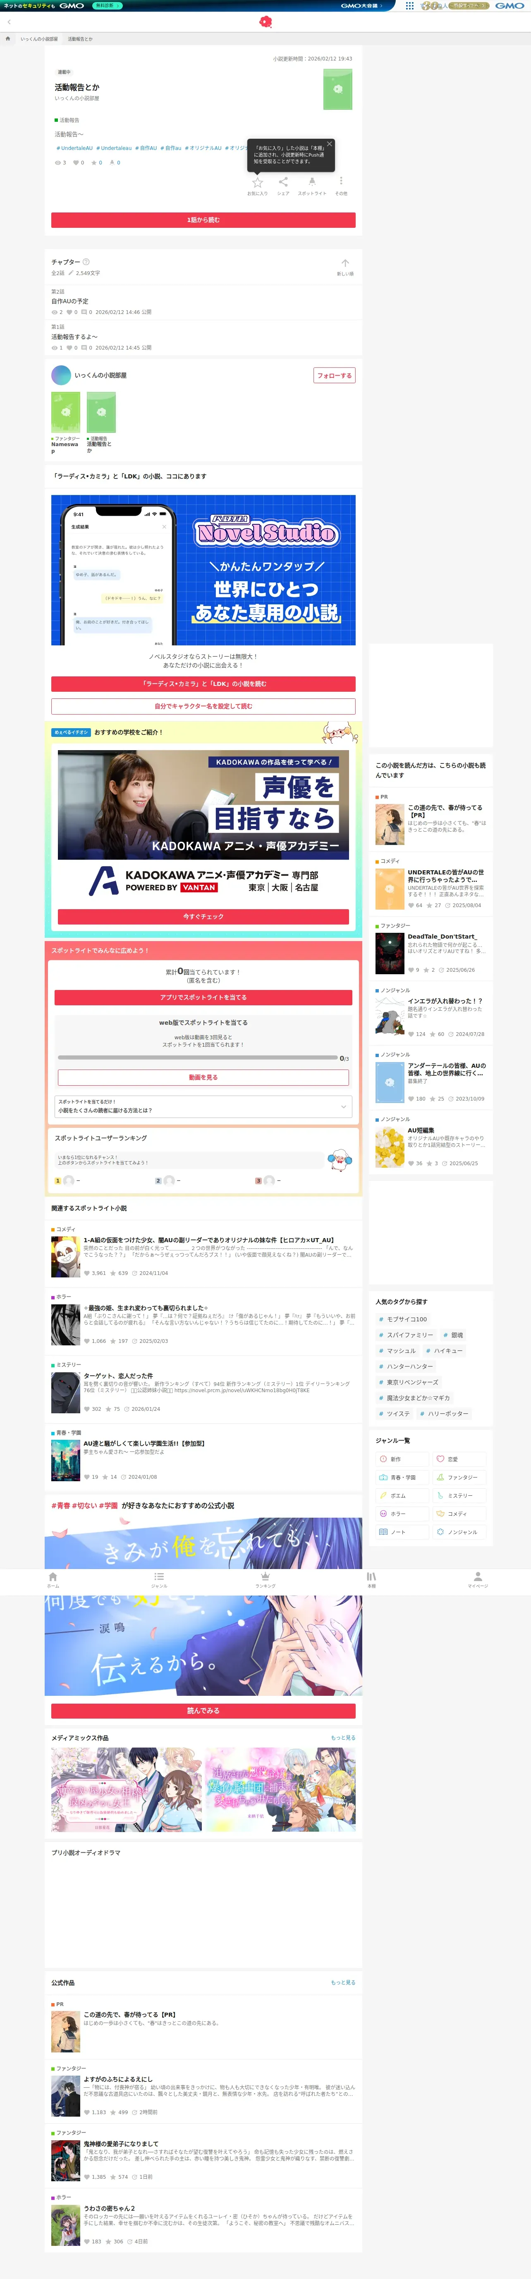Open the Novel Studio banner image
531x2279 pixels.
pos(203,570)
